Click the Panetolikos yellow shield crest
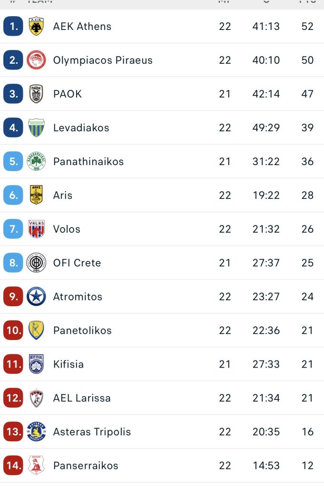Viewport: 324px width, 487px height. (36, 331)
